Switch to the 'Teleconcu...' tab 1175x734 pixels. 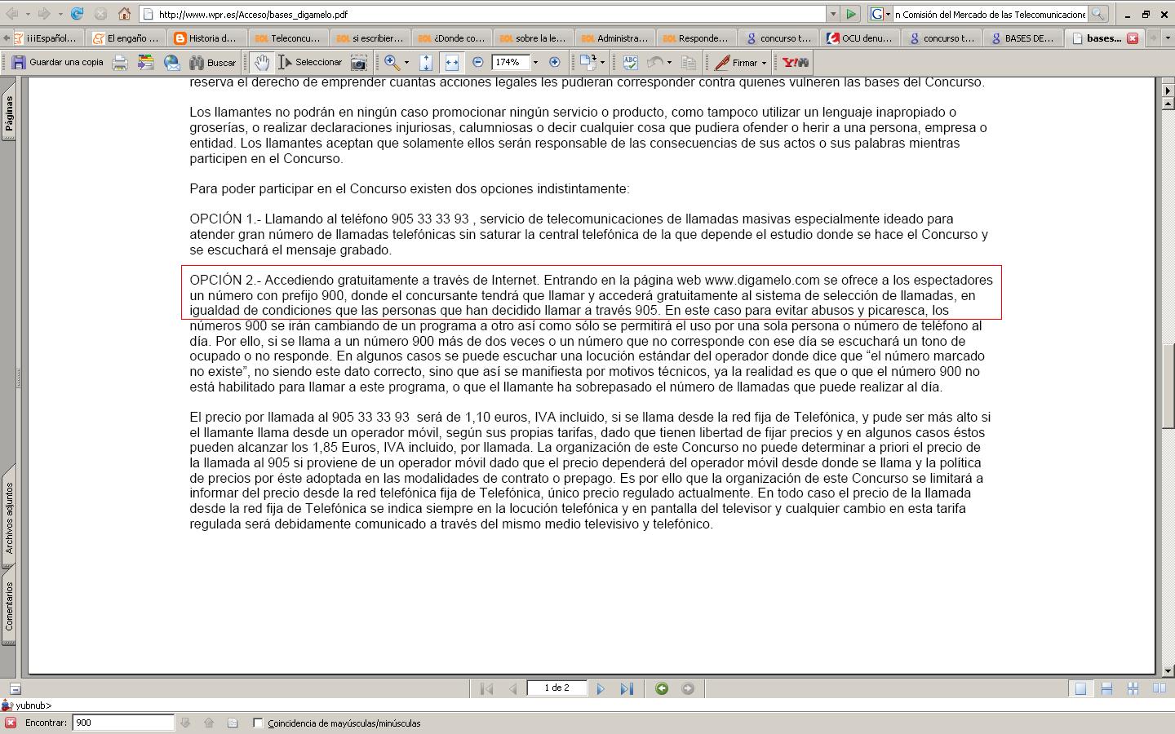point(289,38)
